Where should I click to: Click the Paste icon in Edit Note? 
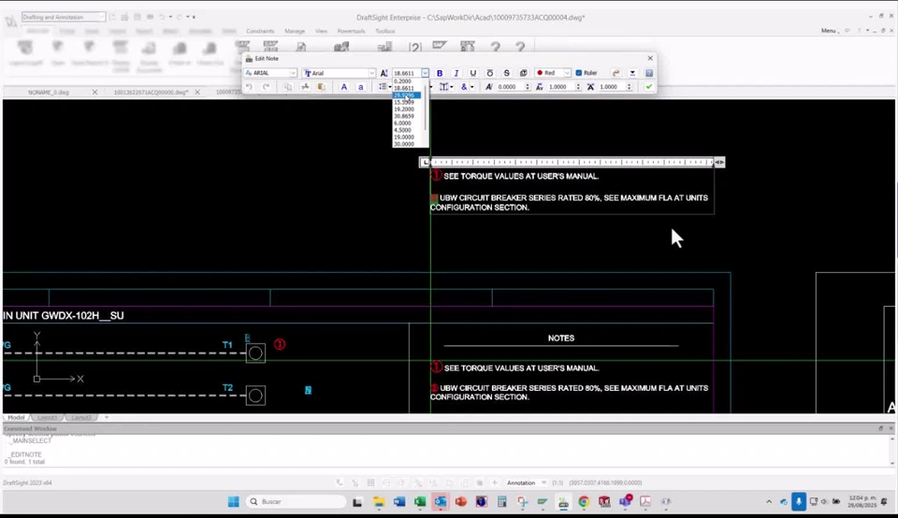[x=322, y=87]
